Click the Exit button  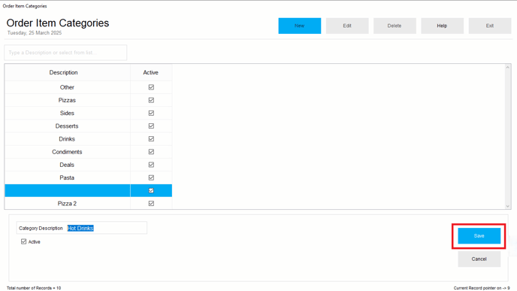(490, 26)
